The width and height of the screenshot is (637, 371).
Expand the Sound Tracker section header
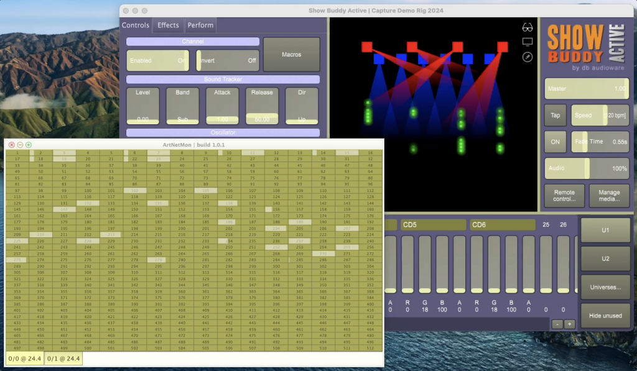223,80
